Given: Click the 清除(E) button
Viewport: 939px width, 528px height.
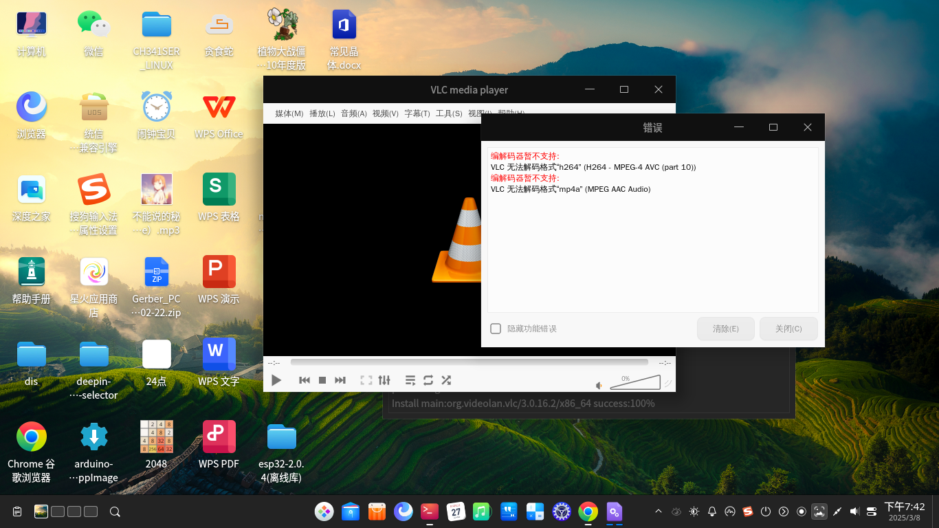Looking at the screenshot, I should [726, 329].
